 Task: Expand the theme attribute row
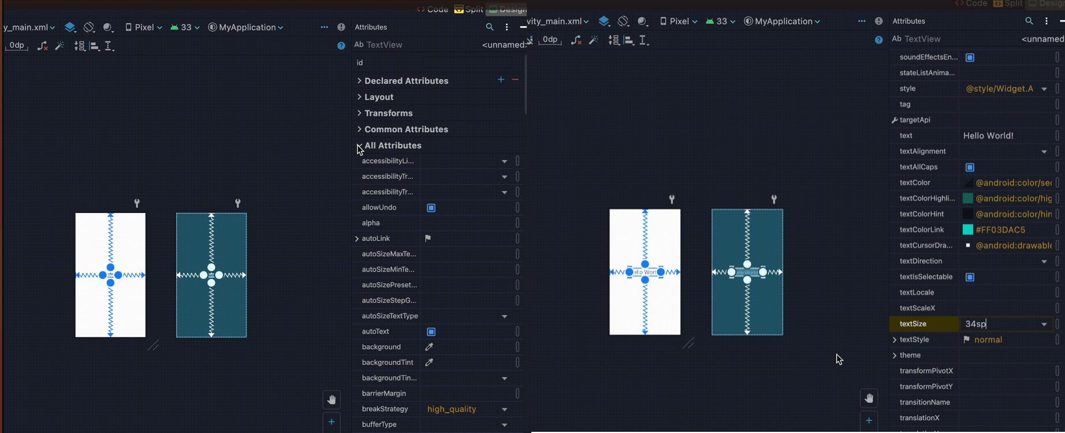point(895,355)
